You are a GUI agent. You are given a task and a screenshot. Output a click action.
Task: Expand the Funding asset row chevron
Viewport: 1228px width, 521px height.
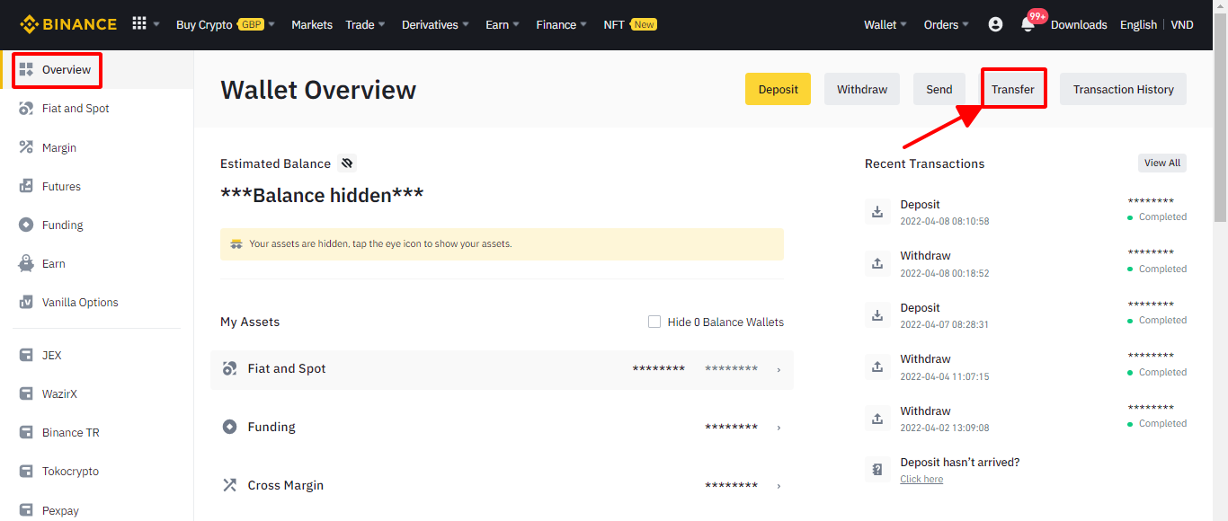779,428
